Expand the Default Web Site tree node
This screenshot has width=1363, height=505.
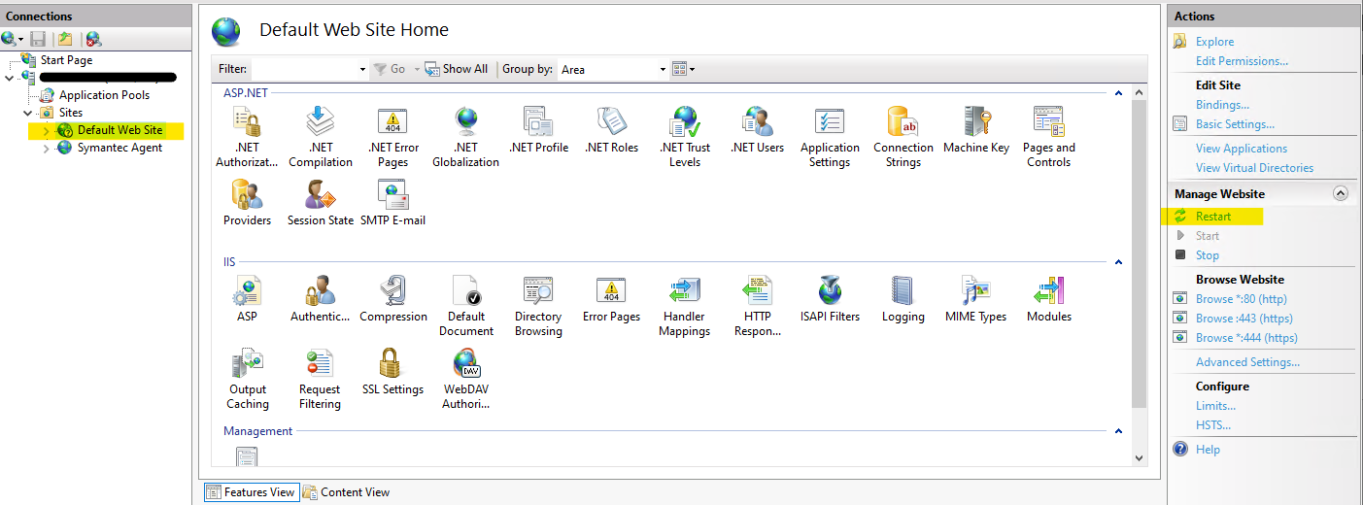click(x=46, y=130)
